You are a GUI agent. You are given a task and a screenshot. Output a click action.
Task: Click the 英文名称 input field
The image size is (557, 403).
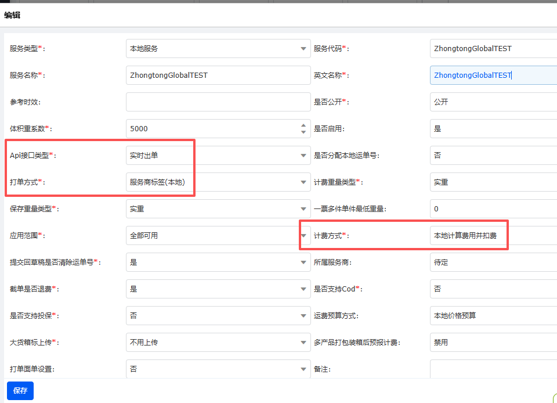pyautogui.click(x=493, y=75)
